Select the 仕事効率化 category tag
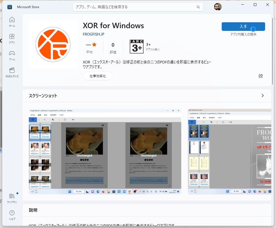Image resolution: width=276 pixels, height=228 pixels. (98, 76)
